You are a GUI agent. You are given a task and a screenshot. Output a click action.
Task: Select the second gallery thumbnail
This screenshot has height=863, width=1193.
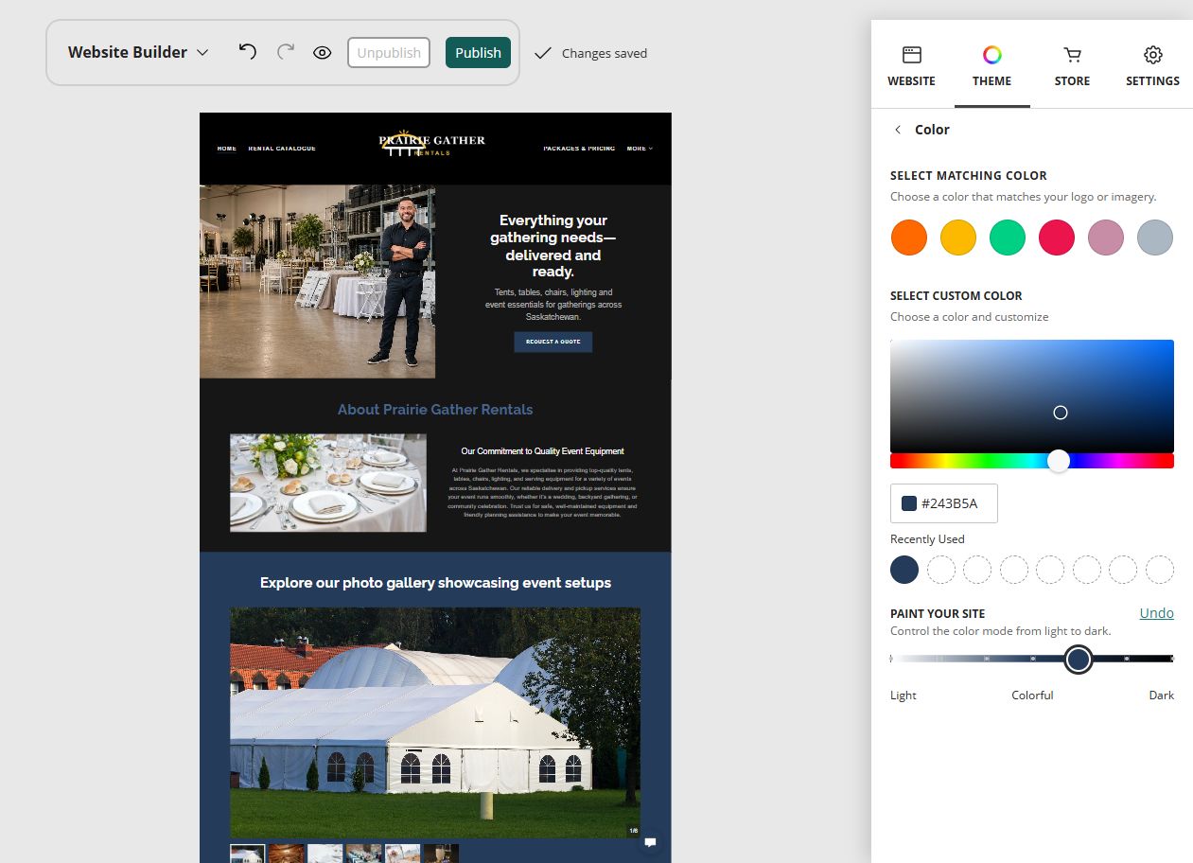pyautogui.click(x=287, y=854)
